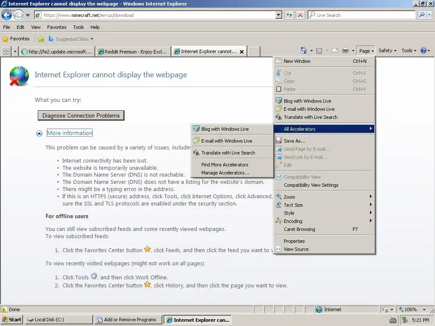Screen dimensions: 435x326
Task: Click the Stop loading red X icon
Action: pyautogui.click(x=300, y=15)
